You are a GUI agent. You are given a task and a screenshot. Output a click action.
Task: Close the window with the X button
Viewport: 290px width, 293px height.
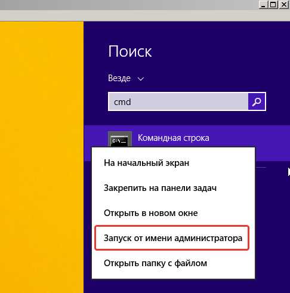[x=284, y=5]
